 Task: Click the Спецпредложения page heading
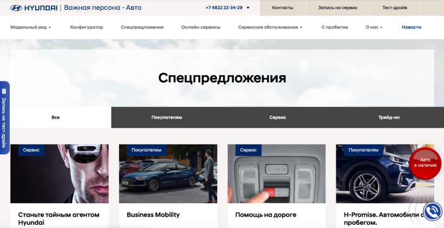(x=222, y=78)
